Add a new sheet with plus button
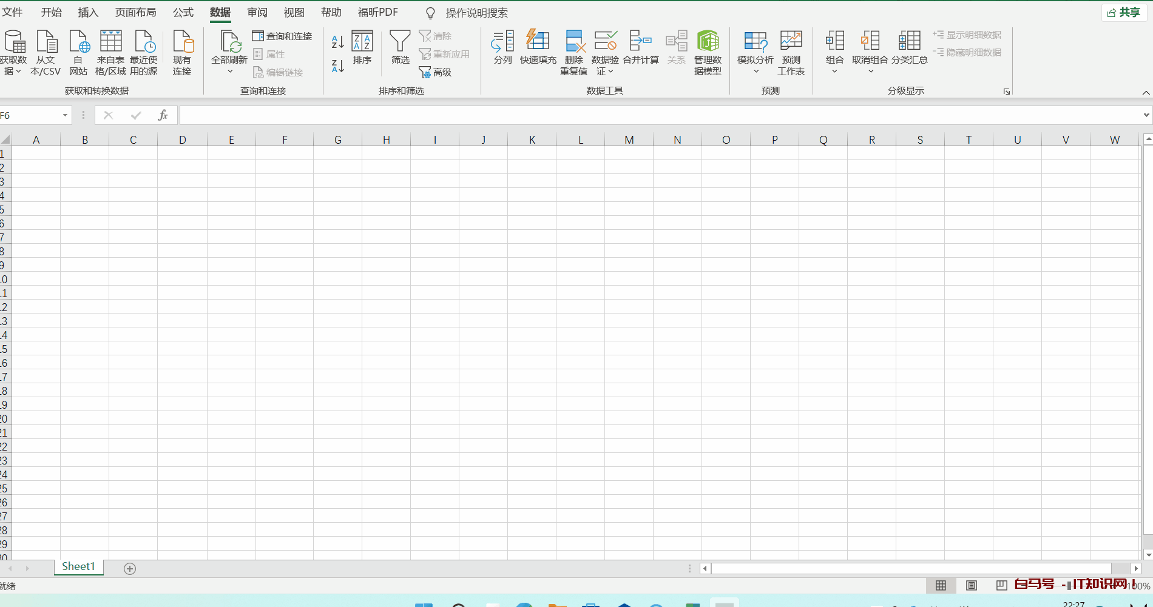 point(130,568)
